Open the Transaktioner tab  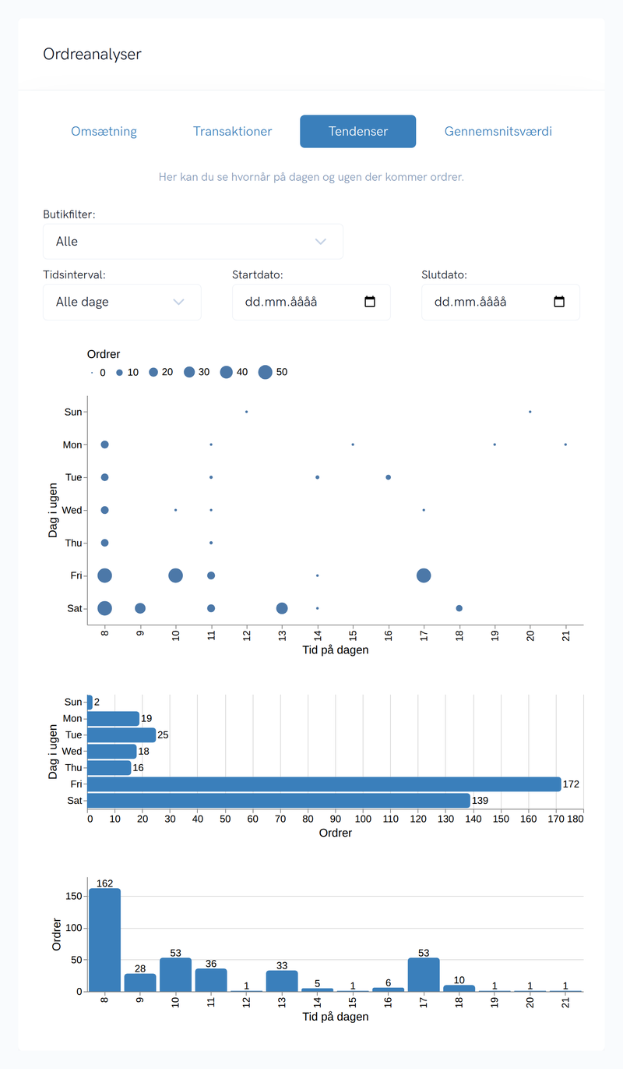pos(233,131)
